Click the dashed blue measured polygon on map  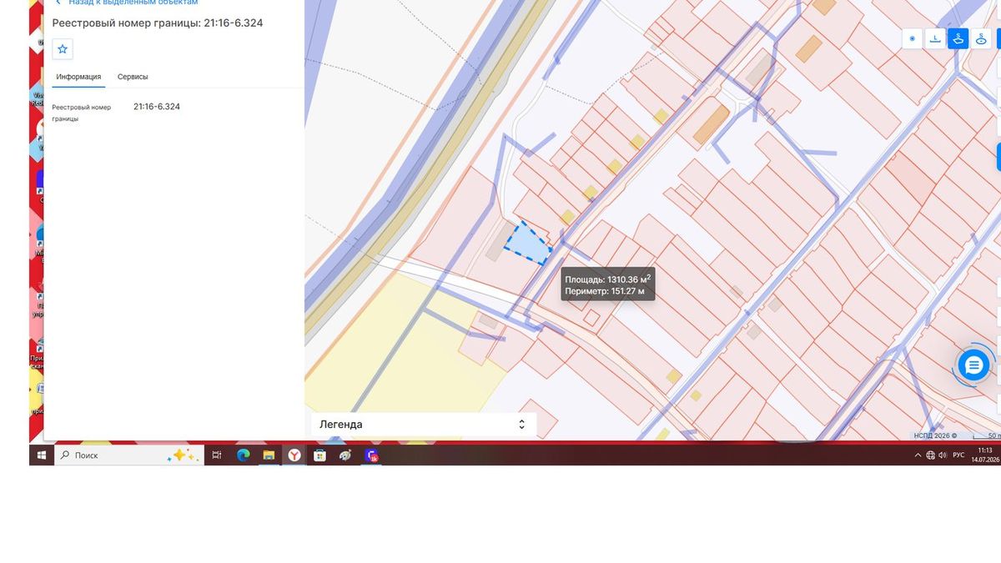tap(527, 244)
